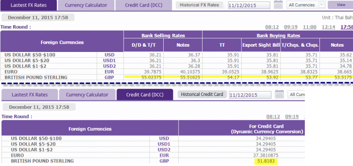Click USD2 notes selling rate 36.28

click(194, 66)
